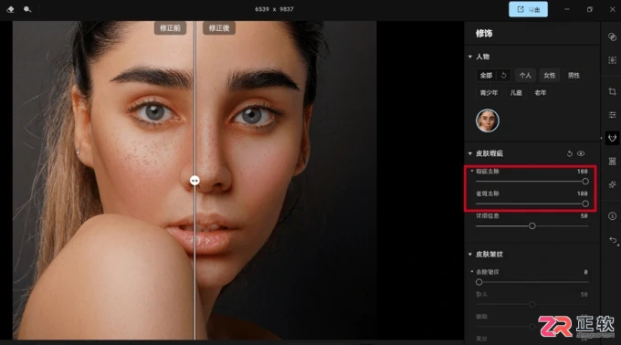Image resolution: width=621 pixels, height=345 pixels.
Task: Open the adjustment sliders tool in sidebar
Action: click(x=612, y=115)
